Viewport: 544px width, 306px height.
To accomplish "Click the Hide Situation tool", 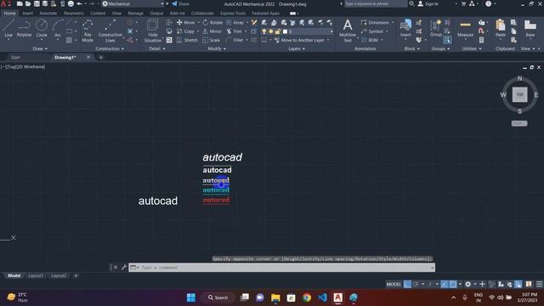I will (x=153, y=31).
